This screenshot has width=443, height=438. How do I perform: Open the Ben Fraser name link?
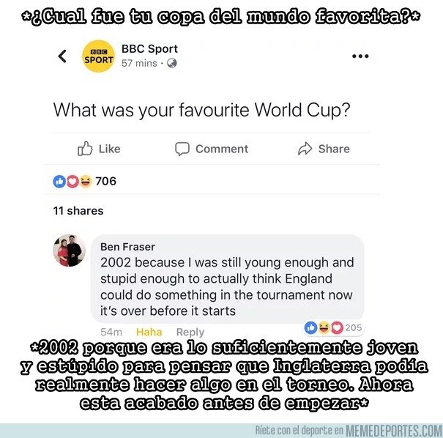click(127, 247)
